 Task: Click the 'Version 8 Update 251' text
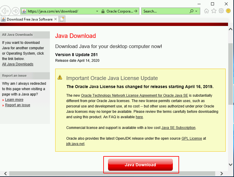pyautogui.click(x=76, y=55)
